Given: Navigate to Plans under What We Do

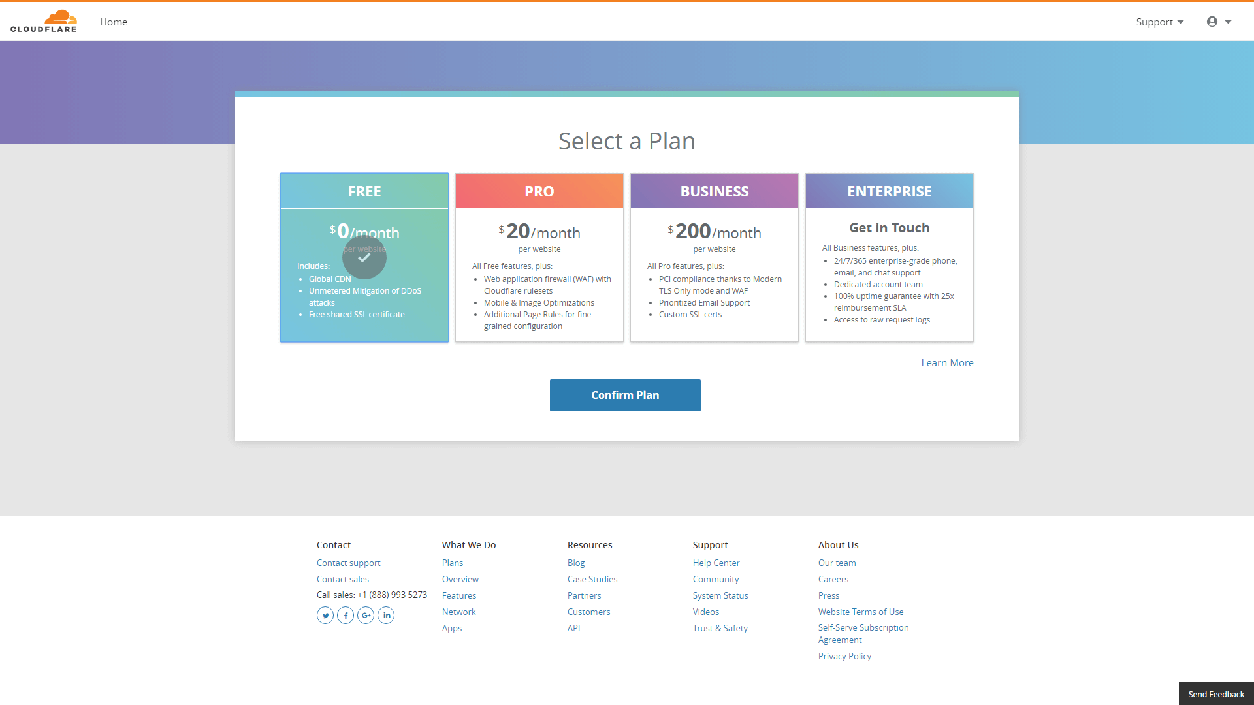Looking at the screenshot, I should coord(451,562).
